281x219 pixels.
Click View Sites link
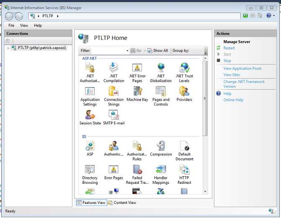(x=232, y=75)
